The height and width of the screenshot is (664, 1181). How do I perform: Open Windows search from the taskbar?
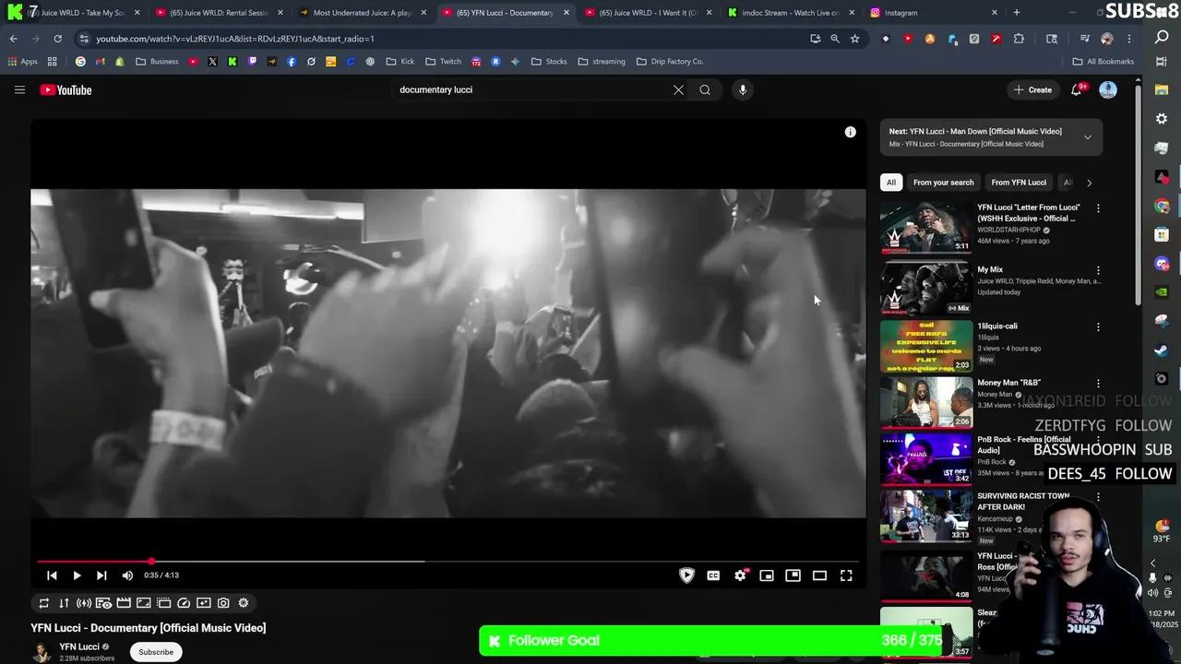[1162, 37]
